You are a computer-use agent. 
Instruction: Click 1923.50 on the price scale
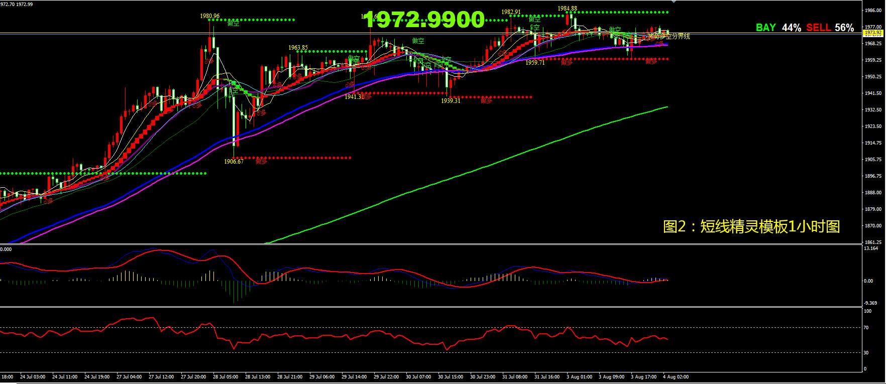pyautogui.click(x=873, y=126)
